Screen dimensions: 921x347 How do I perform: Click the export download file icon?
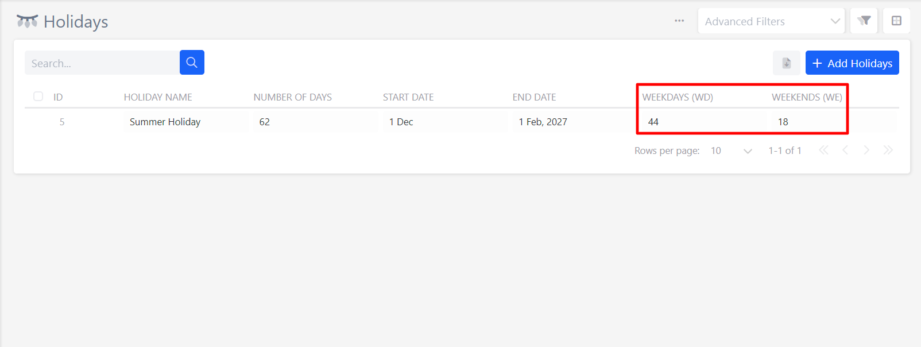tap(786, 63)
